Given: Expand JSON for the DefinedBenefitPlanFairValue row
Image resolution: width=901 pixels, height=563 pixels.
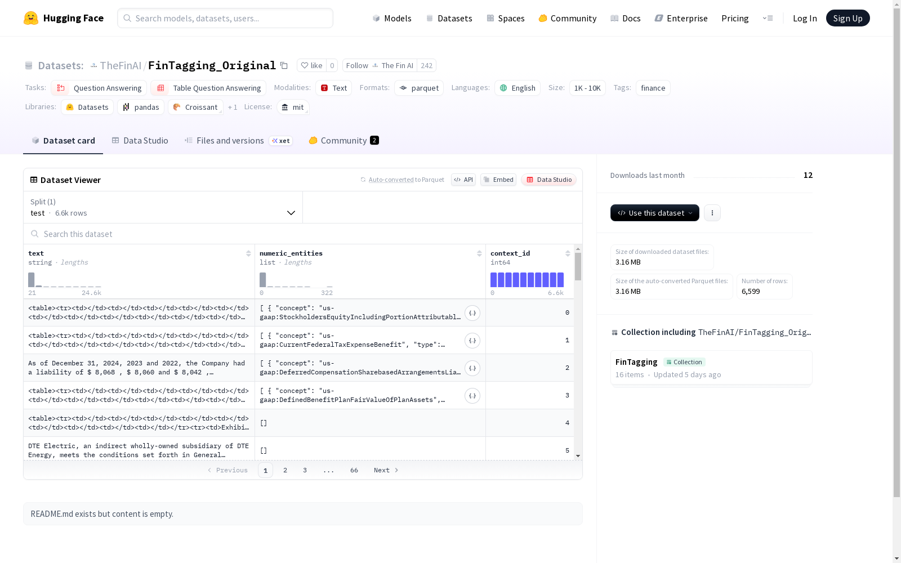Looking at the screenshot, I should 472,396.
